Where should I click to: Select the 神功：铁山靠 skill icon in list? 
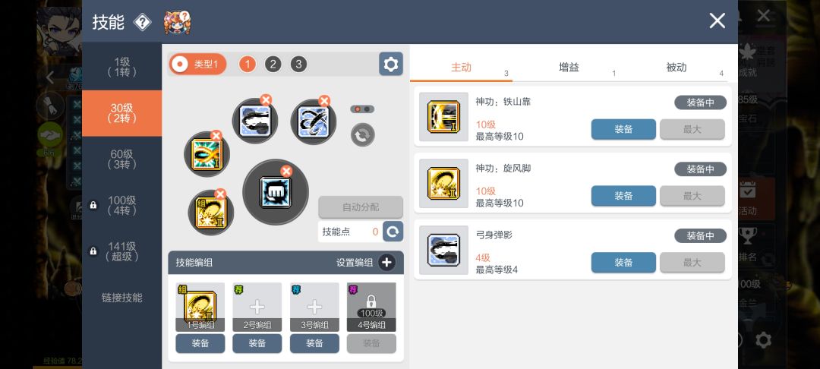coord(443,117)
